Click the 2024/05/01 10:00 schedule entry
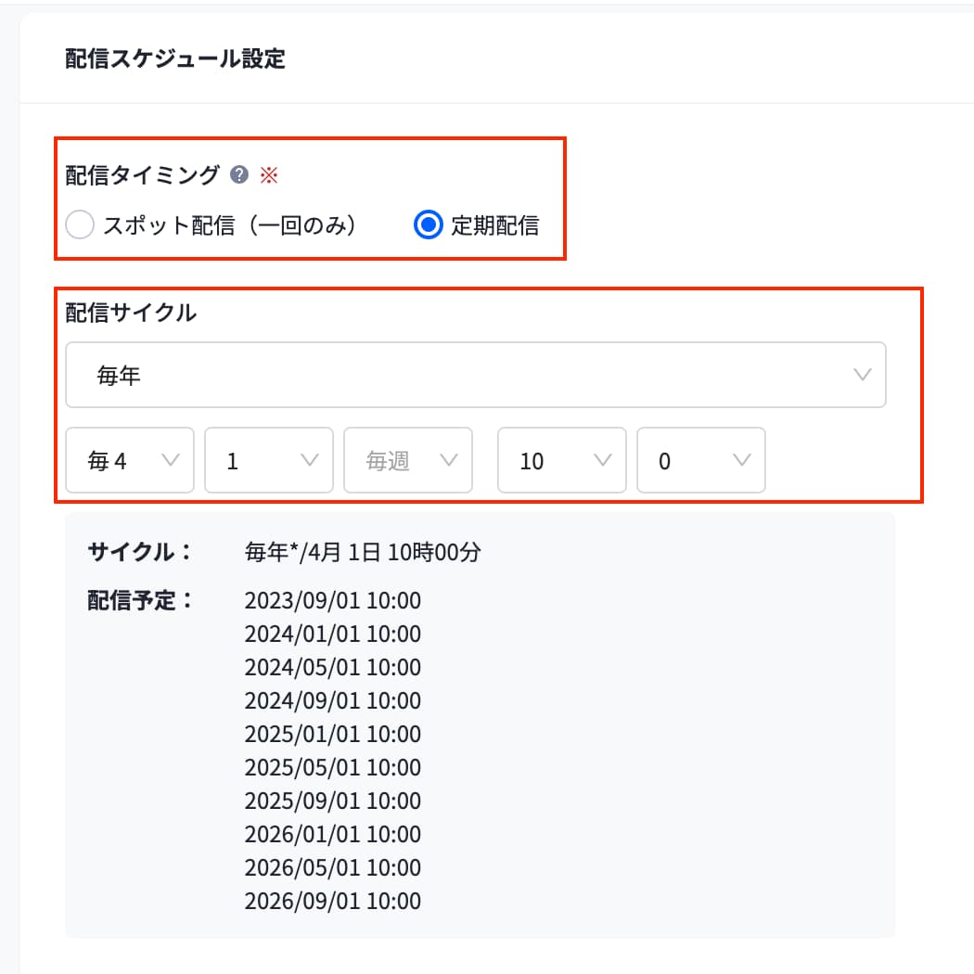This screenshot has width=974, height=974. [x=332, y=668]
